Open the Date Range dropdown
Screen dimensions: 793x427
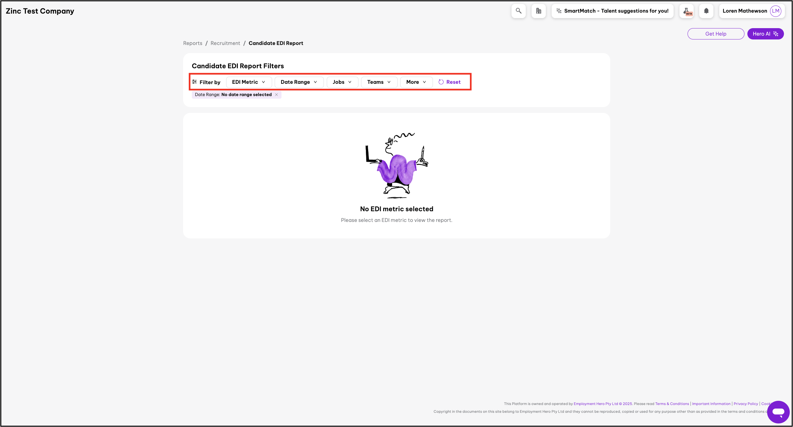point(299,82)
